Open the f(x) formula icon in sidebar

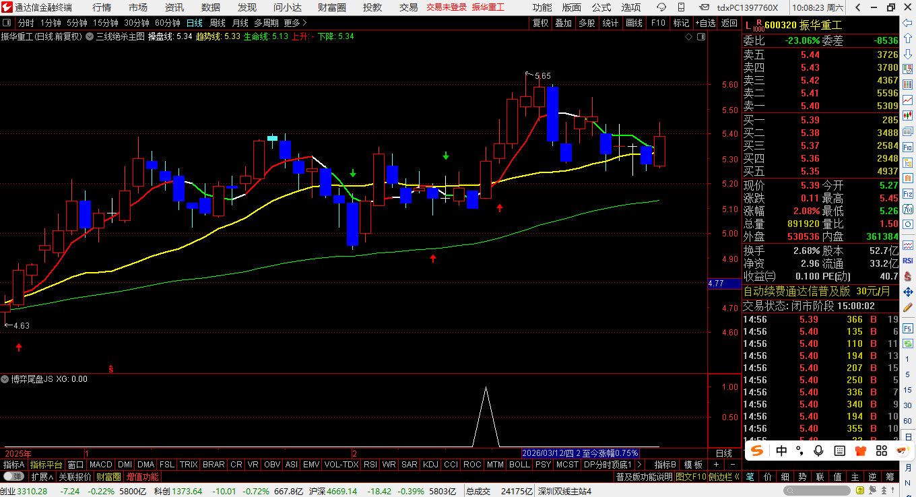pyautogui.click(x=907, y=209)
